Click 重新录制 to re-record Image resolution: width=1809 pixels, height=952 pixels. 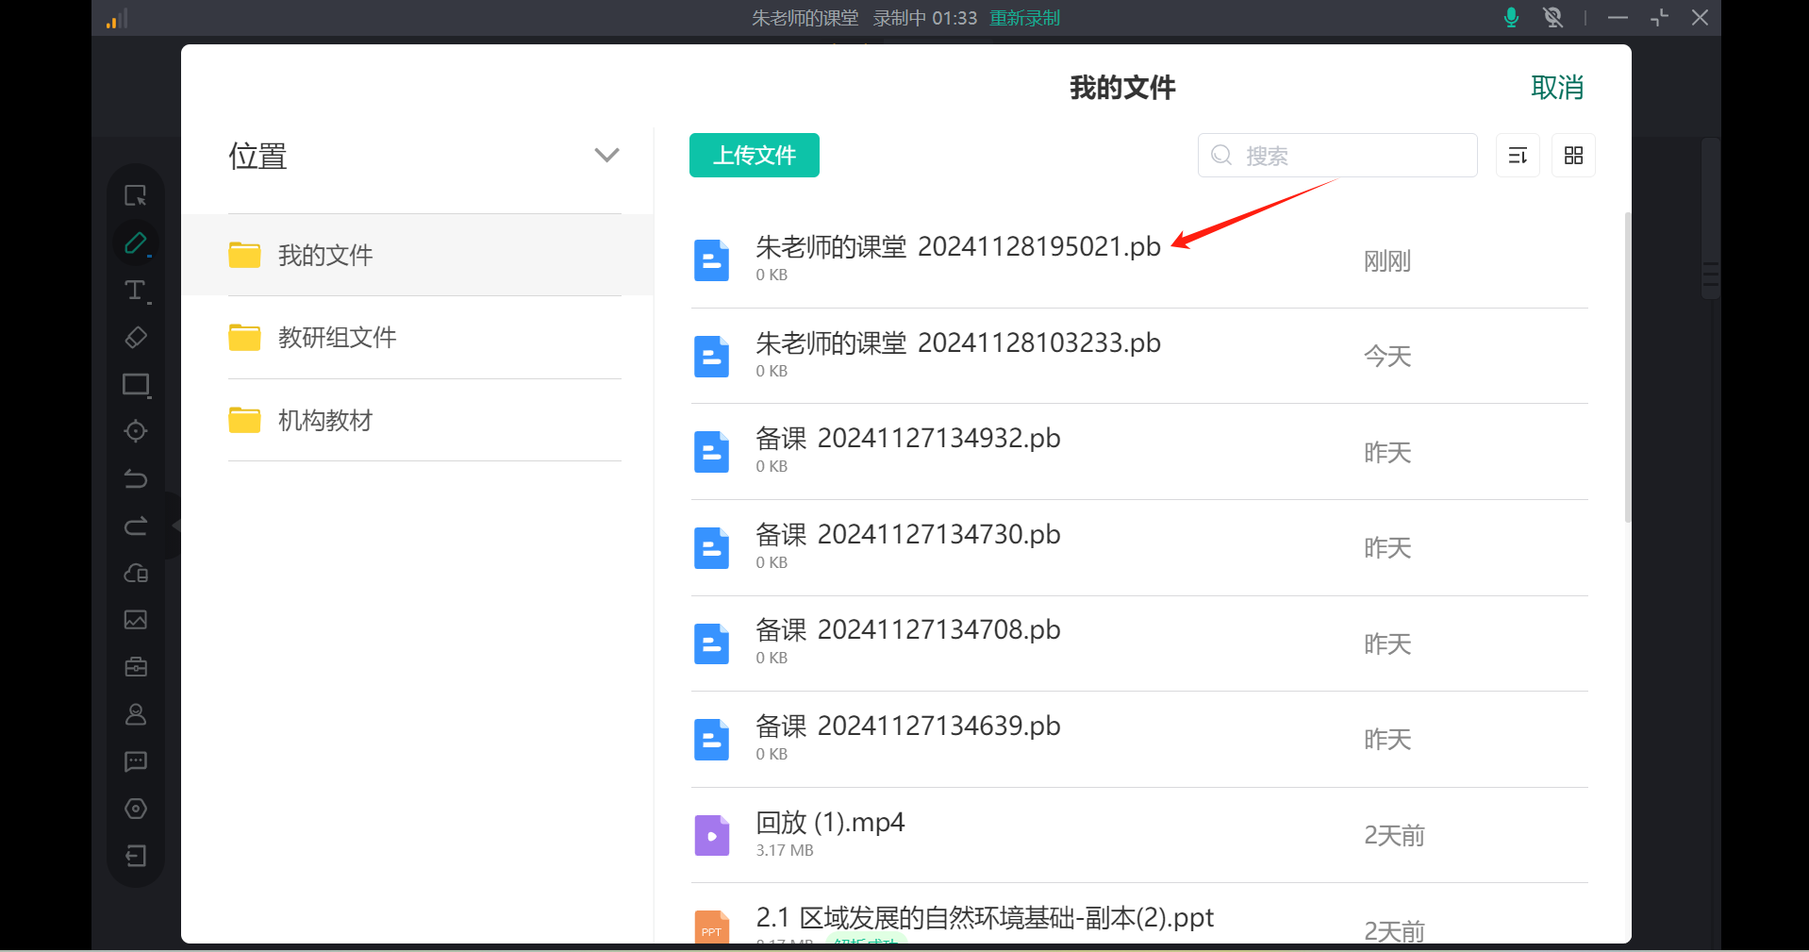(1025, 18)
